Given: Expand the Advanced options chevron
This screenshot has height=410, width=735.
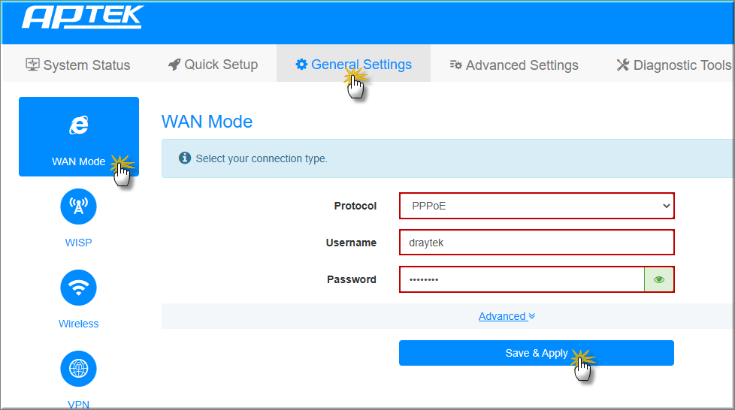Looking at the screenshot, I should pos(532,316).
